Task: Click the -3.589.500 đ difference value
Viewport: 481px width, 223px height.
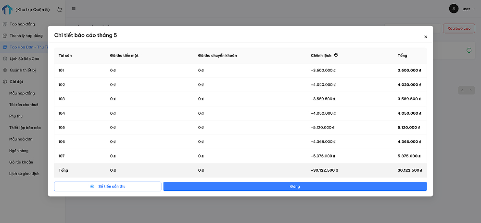Action: pyautogui.click(x=323, y=99)
